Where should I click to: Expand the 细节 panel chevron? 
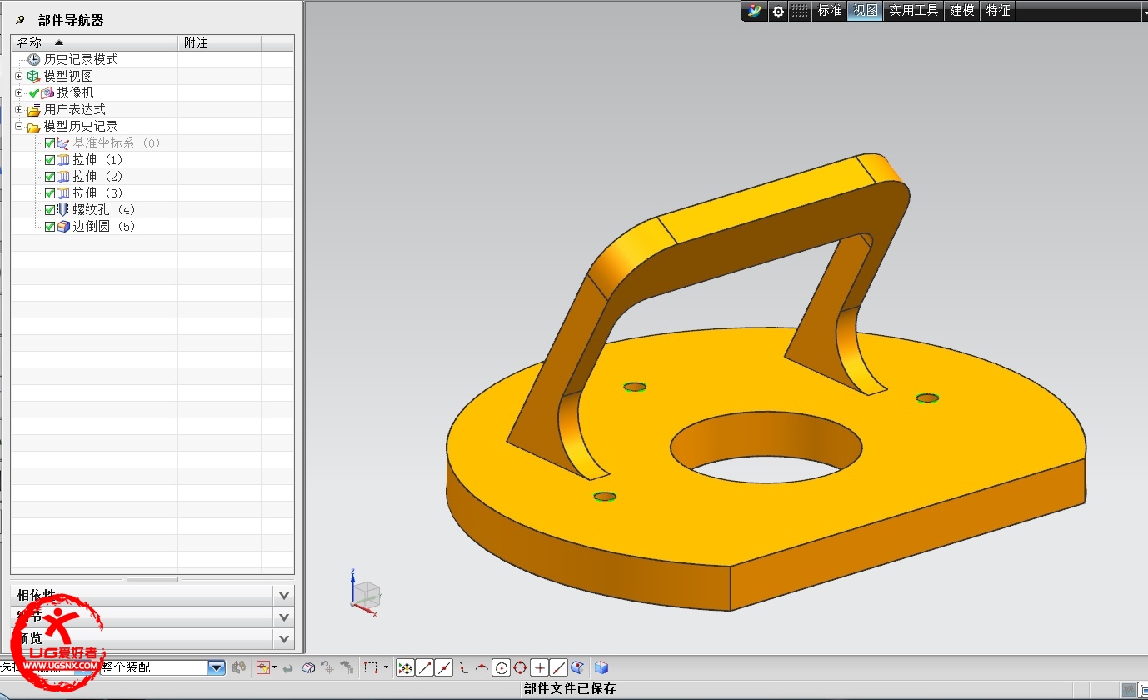coord(284,617)
